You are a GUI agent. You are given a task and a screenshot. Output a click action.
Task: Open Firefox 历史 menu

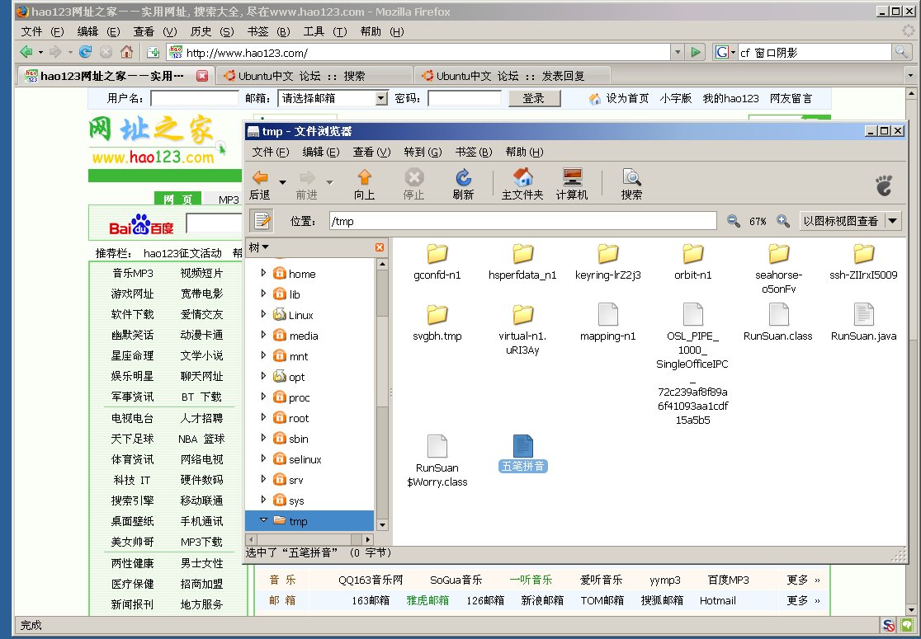click(x=212, y=31)
